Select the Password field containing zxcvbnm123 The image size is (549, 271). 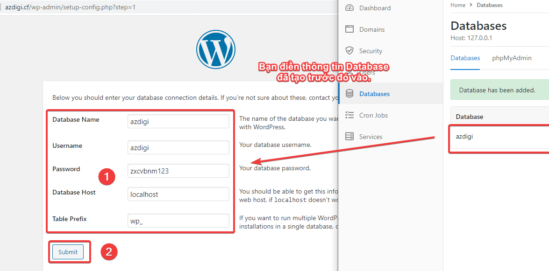[x=178, y=171]
